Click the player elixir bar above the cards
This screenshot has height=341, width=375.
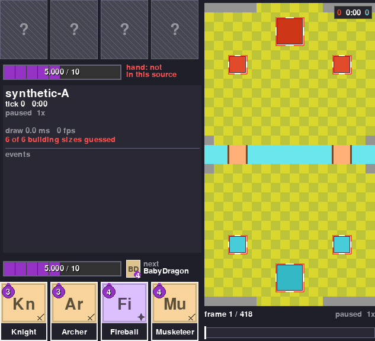coord(62,269)
